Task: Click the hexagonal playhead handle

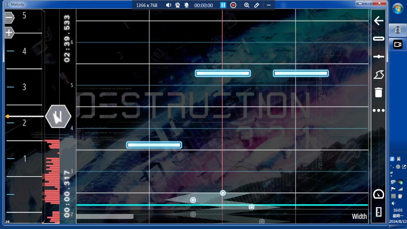Action: pos(58,116)
